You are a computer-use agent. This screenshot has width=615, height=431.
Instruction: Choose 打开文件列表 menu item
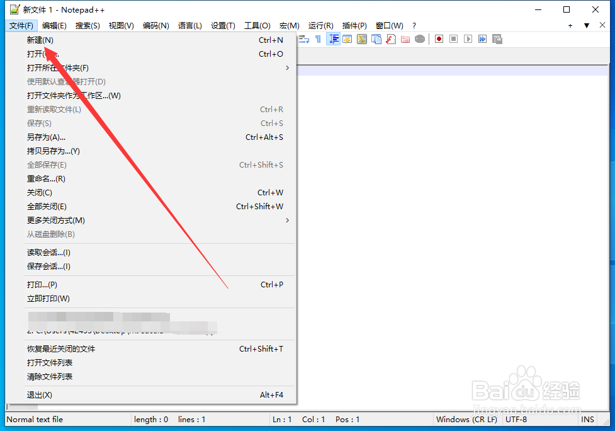pyautogui.click(x=151, y=363)
